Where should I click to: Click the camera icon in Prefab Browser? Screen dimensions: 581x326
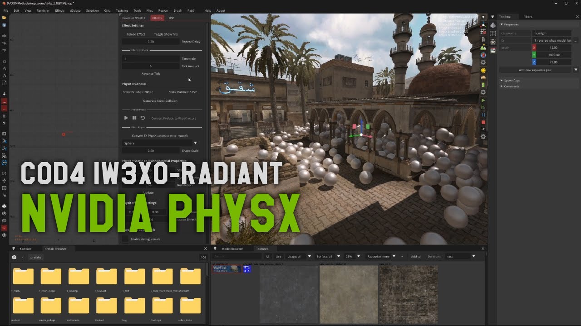point(14,257)
